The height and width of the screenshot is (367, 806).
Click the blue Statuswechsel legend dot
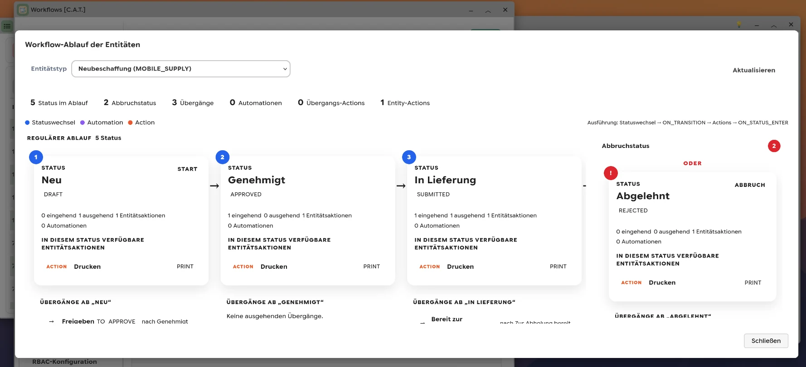(27, 123)
